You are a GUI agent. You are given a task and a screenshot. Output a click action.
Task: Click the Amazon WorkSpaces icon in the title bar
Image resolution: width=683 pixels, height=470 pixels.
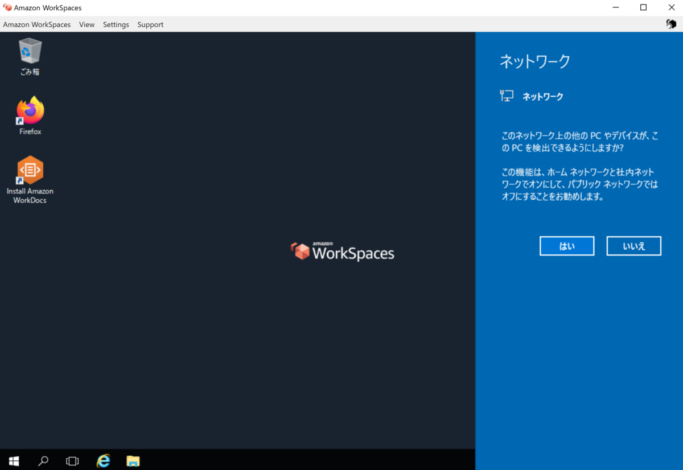(7, 7)
